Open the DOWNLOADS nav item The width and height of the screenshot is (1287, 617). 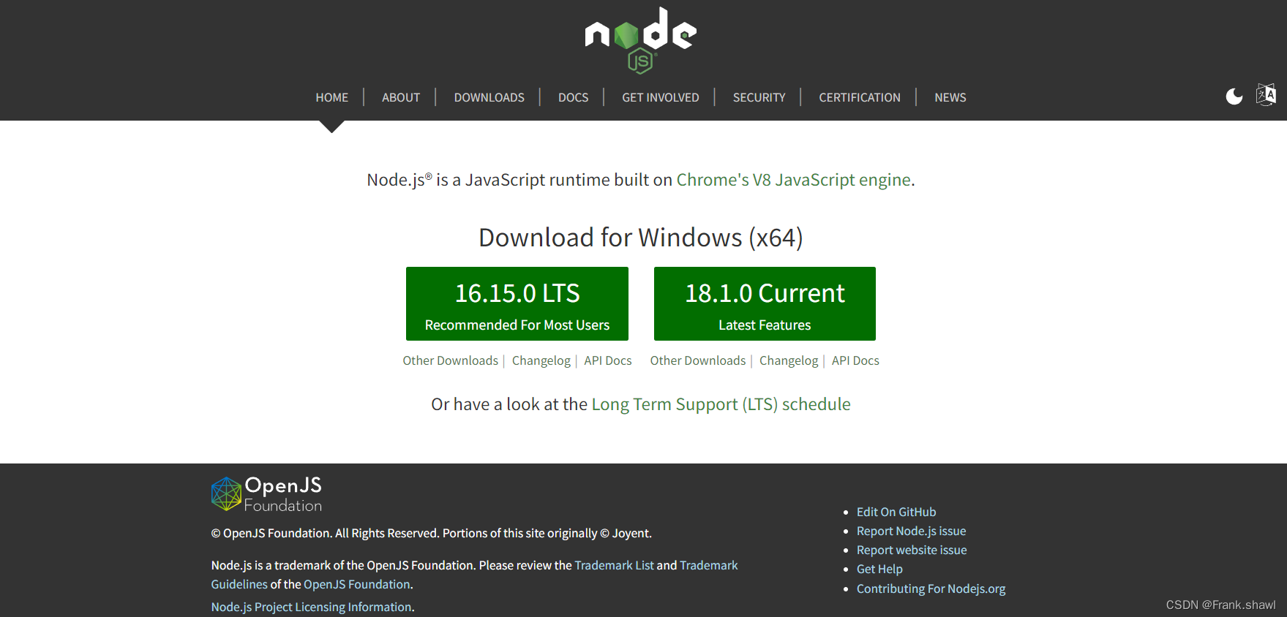point(489,97)
